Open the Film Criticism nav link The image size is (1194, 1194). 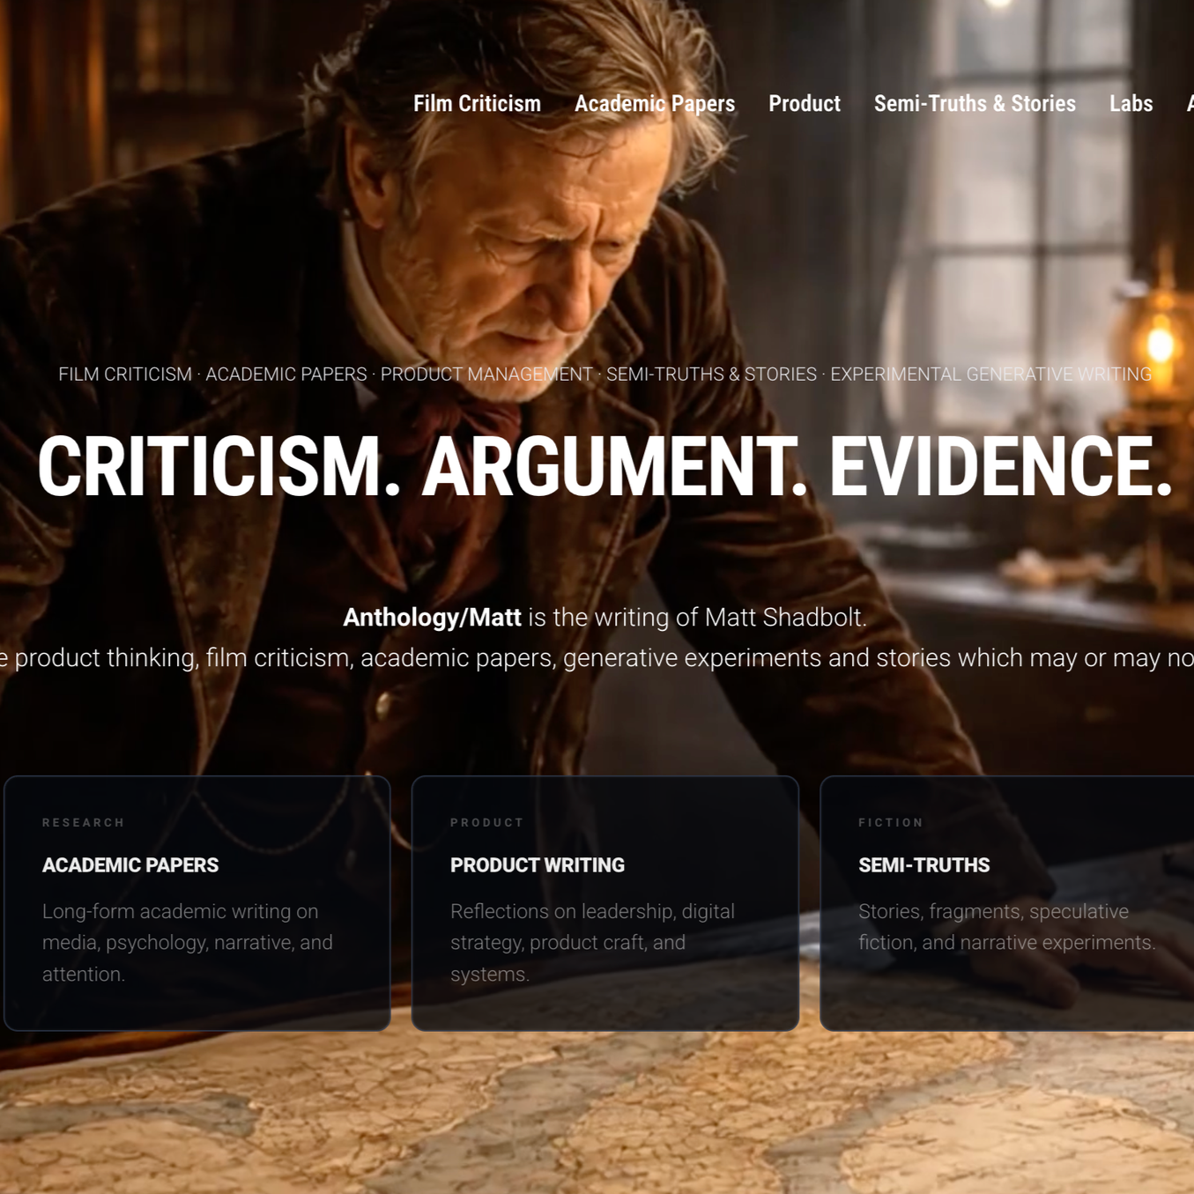pyautogui.click(x=477, y=104)
